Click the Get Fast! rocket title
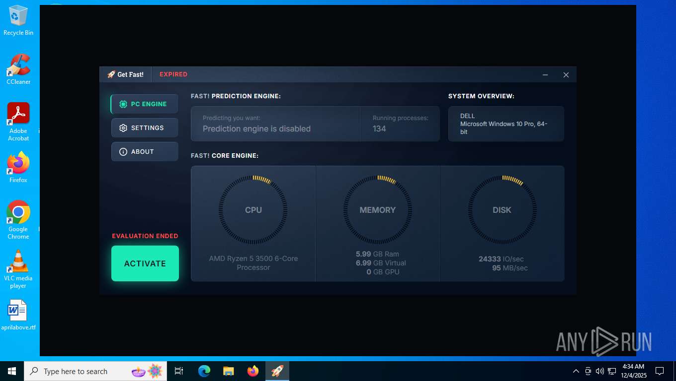Screen dimensions: 676x381 pyautogui.click(x=125, y=74)
